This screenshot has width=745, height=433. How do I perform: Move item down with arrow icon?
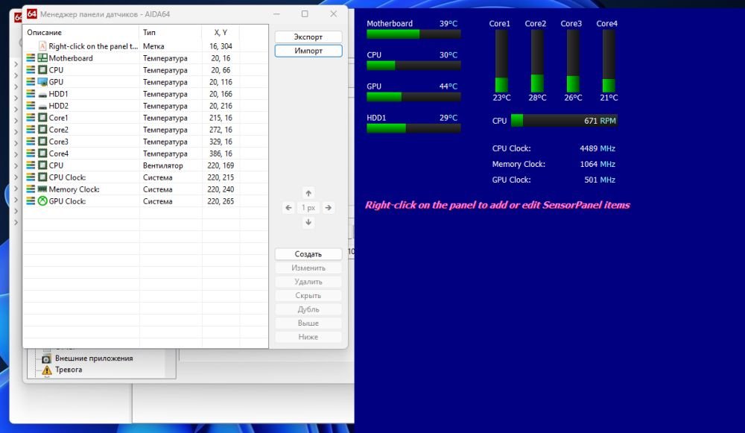(308, 222)
